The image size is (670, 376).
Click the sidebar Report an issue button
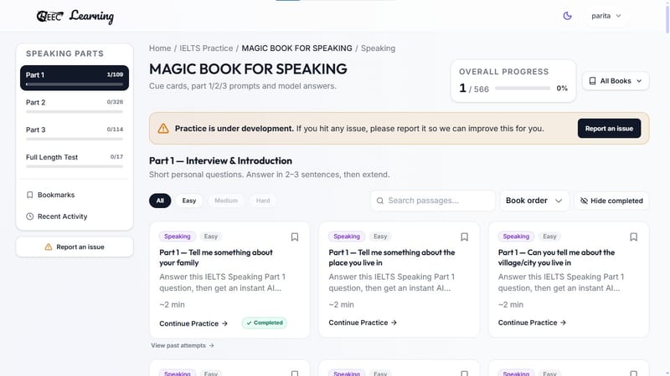(75, 246)
